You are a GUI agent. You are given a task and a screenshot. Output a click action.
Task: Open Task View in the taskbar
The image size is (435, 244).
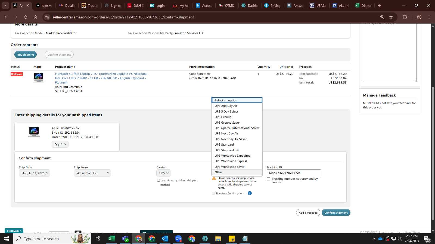98,239
